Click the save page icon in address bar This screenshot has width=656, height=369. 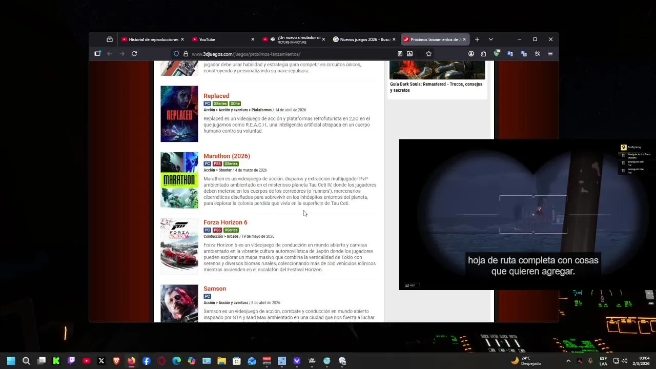click(x=410, y=54)
